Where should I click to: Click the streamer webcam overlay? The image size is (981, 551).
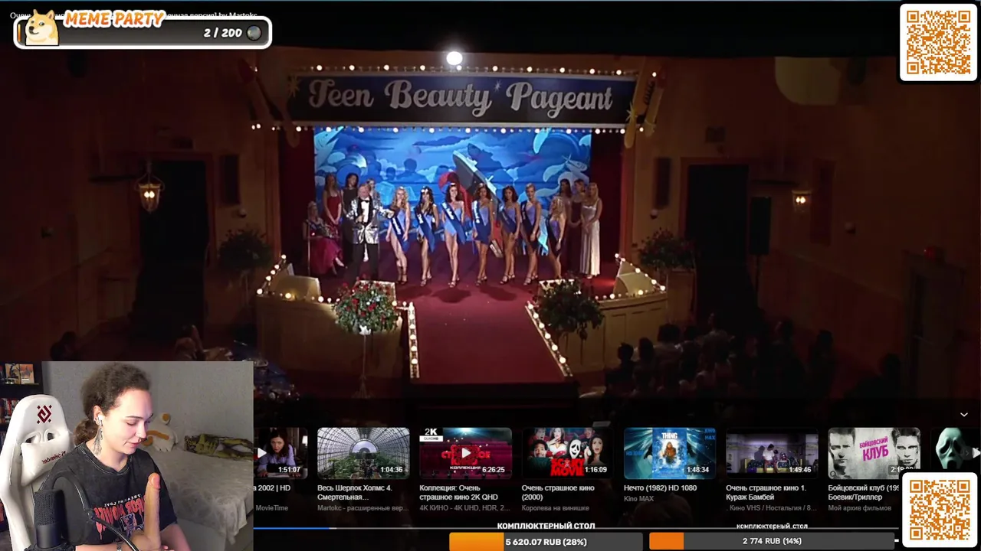pyautogui.click(x=126, y=456)
